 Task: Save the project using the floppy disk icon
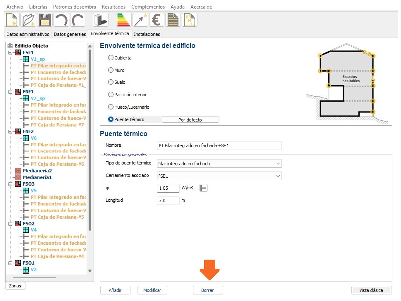[45, 20]
